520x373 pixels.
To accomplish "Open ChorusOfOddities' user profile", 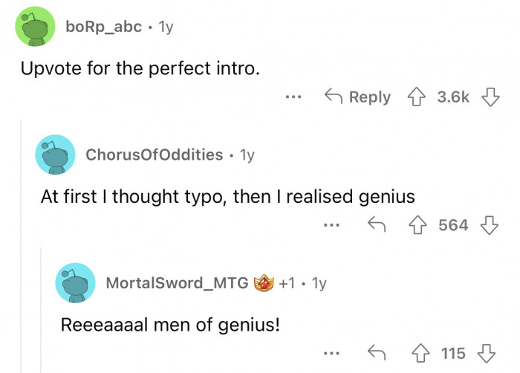I will click(x=155, y=155).
